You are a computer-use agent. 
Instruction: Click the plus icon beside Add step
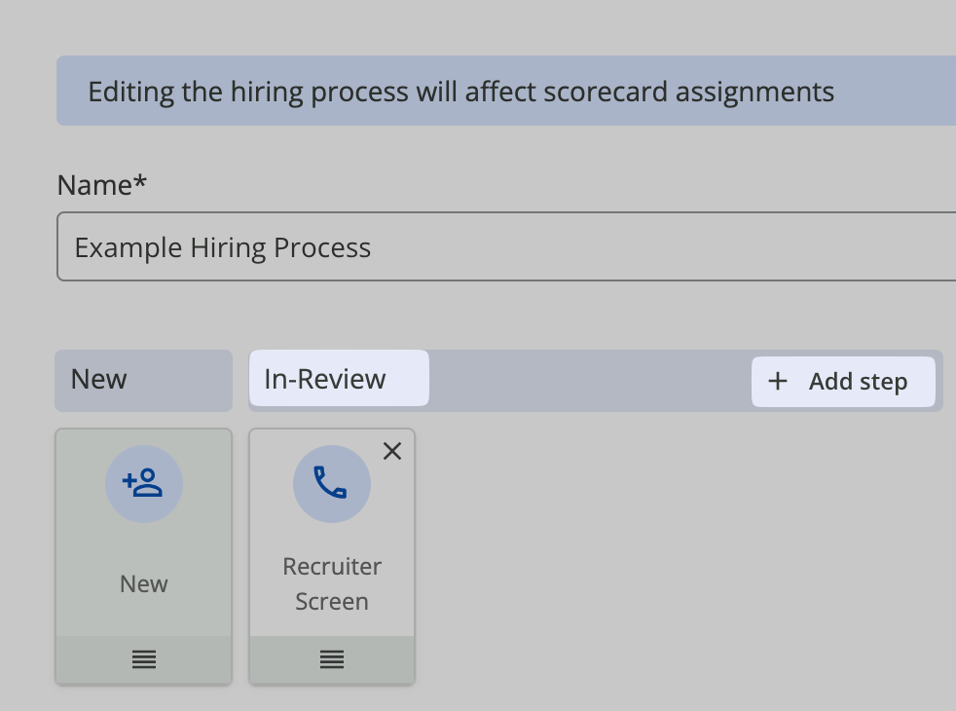coord(777,381)
